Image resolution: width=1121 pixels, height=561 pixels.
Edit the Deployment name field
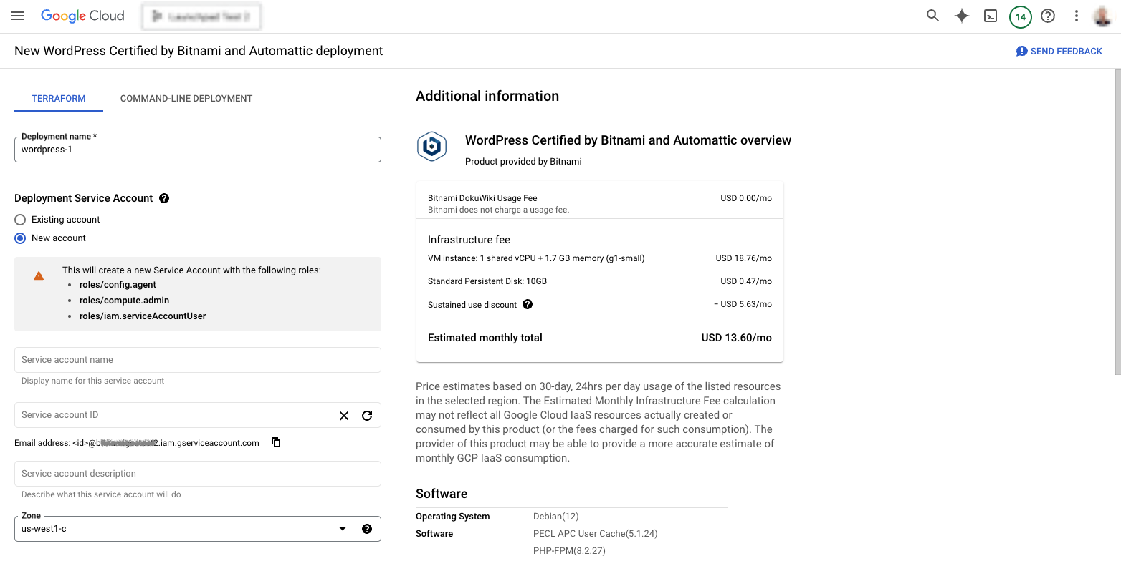[x=198, y=150]
